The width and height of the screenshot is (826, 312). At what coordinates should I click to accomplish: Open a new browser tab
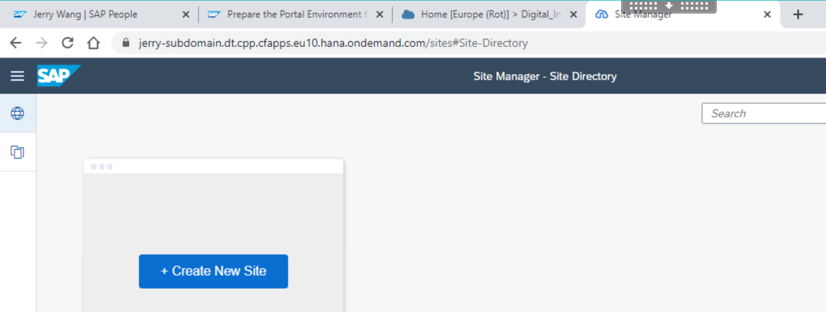coord(798,15)
